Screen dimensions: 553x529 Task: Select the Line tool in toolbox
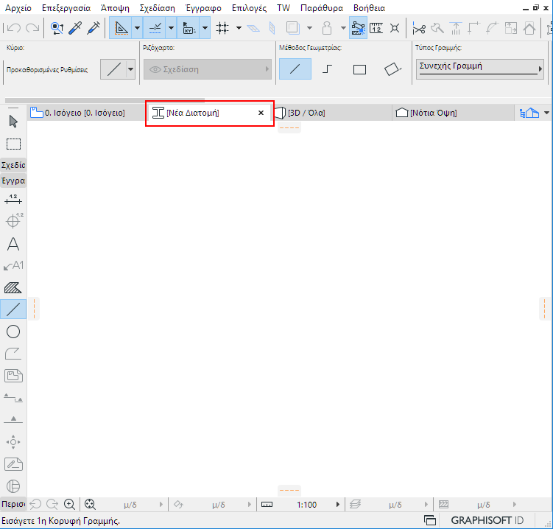click(13, 309)
